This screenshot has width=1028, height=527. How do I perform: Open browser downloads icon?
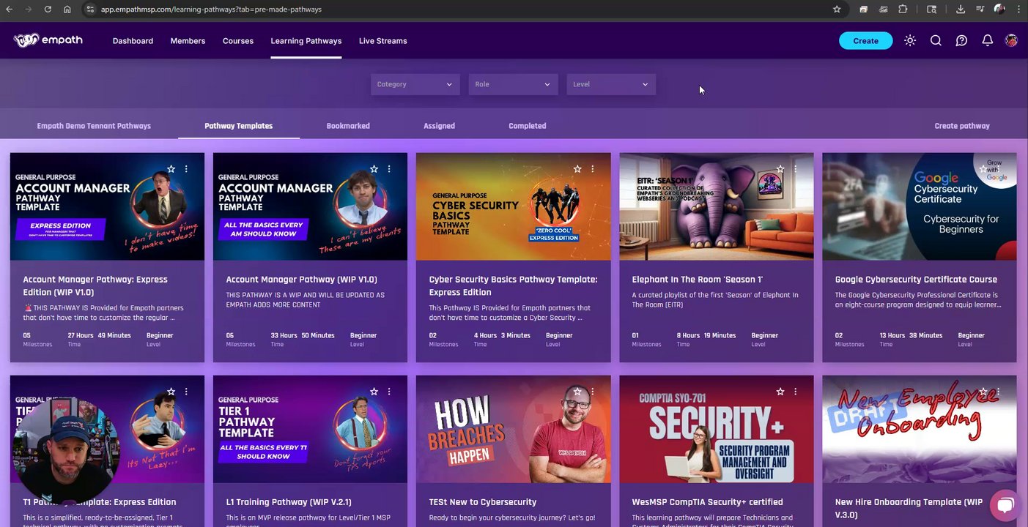pos(961,9)
